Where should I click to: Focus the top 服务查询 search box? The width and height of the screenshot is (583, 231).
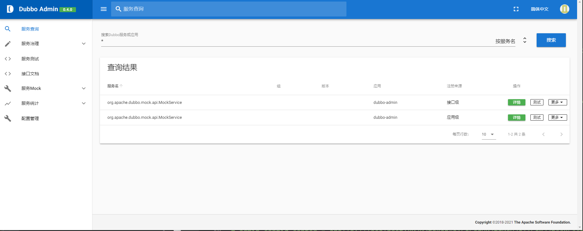229,9
